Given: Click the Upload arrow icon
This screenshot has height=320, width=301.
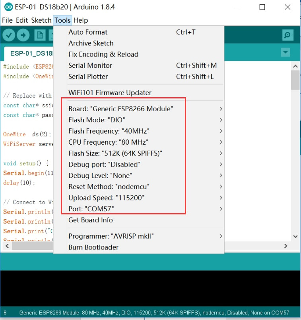Looking at the screenshot, I should tap(23, 35).
